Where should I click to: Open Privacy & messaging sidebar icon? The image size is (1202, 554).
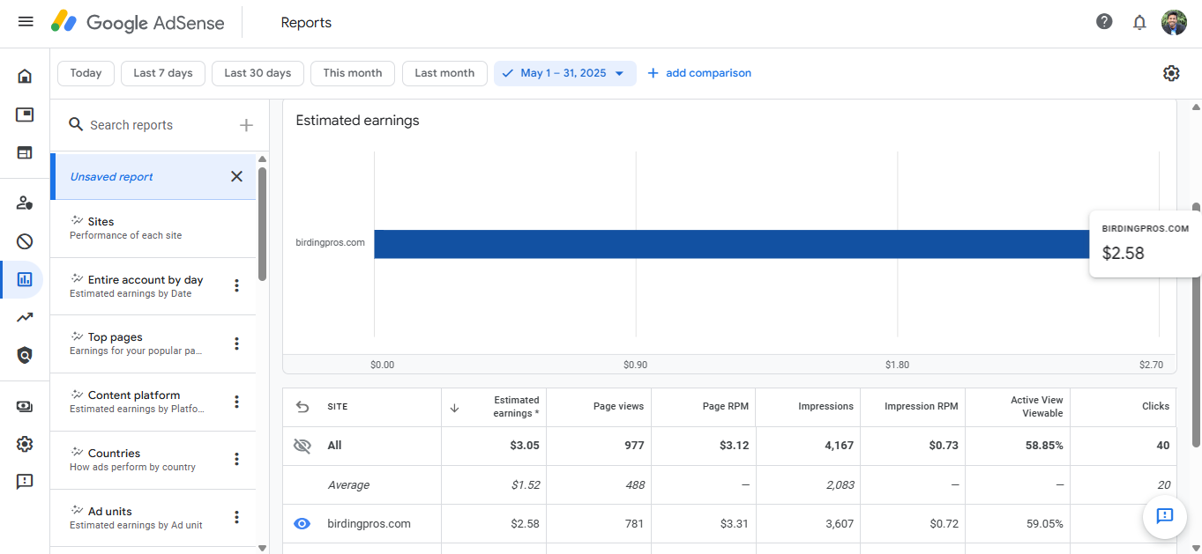[25, 203]
